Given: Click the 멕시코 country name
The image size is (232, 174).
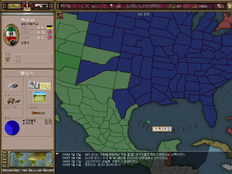Looking at the screenshot, I should tap(28, 20).
